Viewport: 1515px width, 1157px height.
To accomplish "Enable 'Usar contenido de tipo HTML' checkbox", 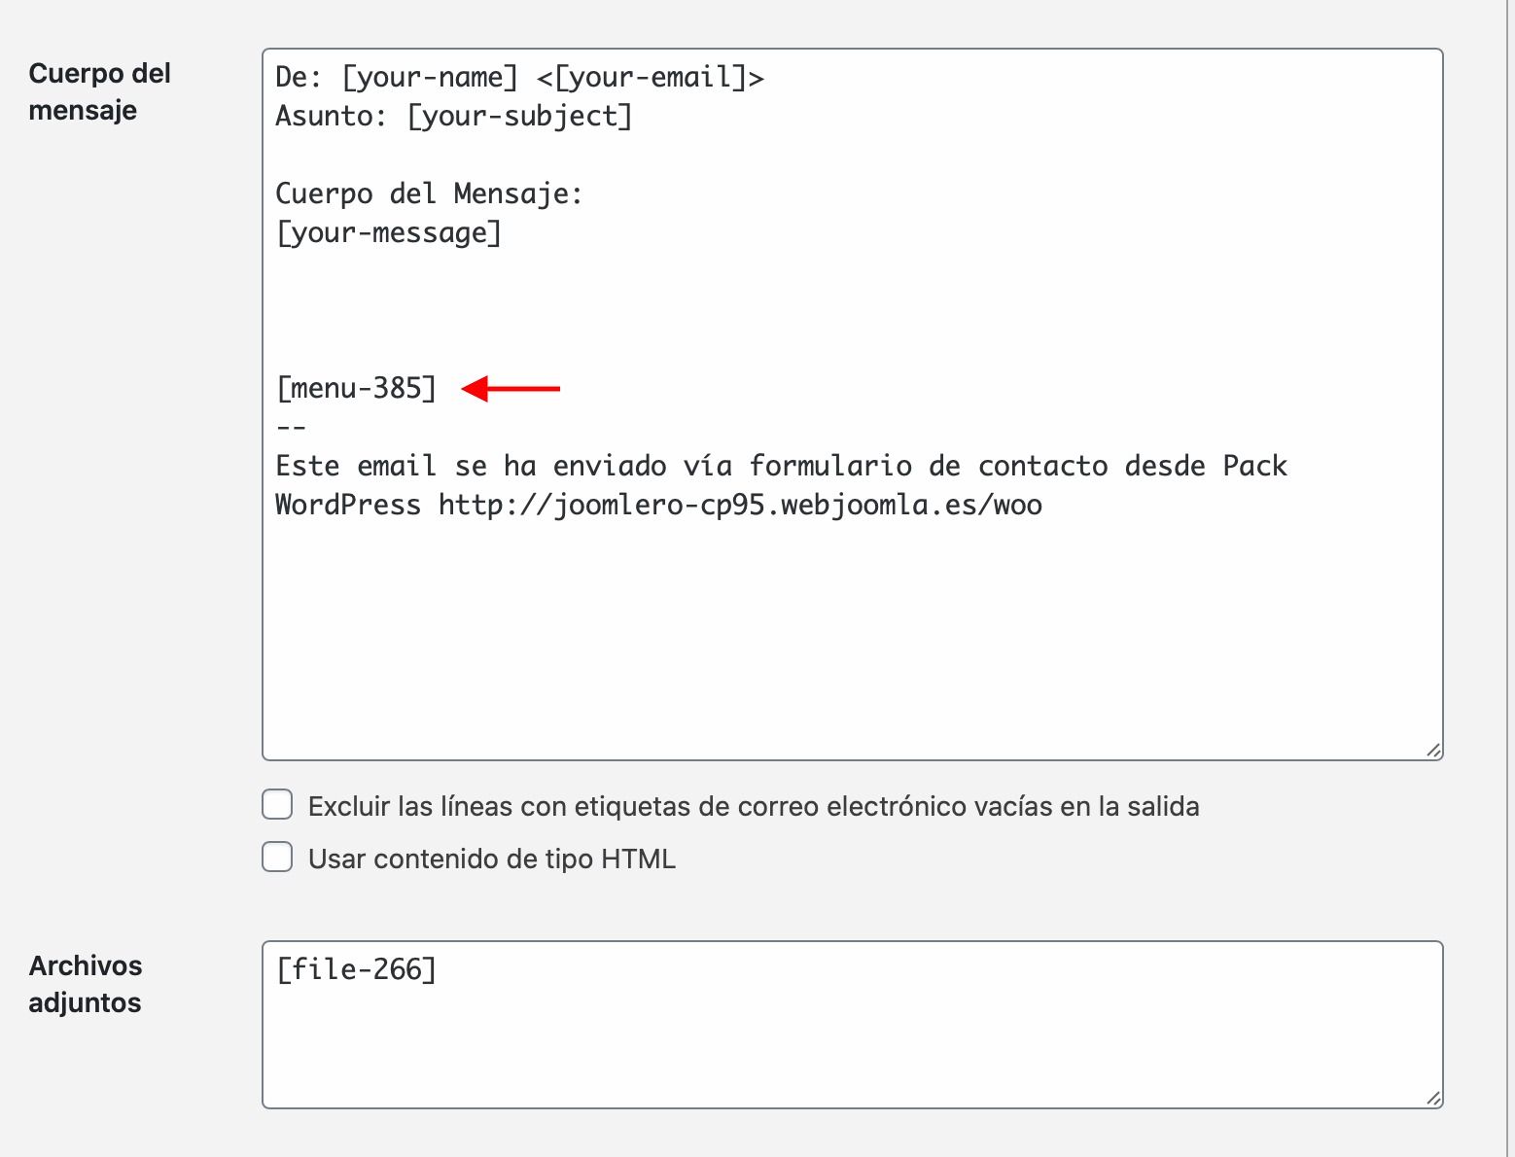I will coord(277,858).
